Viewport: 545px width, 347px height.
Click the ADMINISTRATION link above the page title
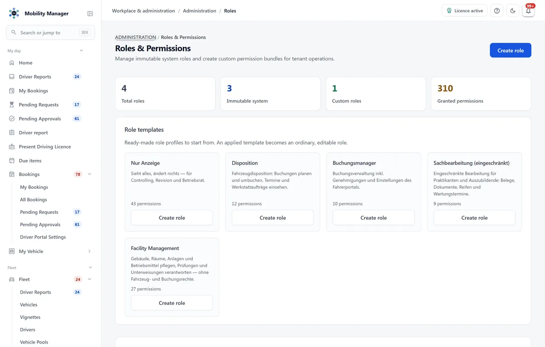tap(135, 37)
